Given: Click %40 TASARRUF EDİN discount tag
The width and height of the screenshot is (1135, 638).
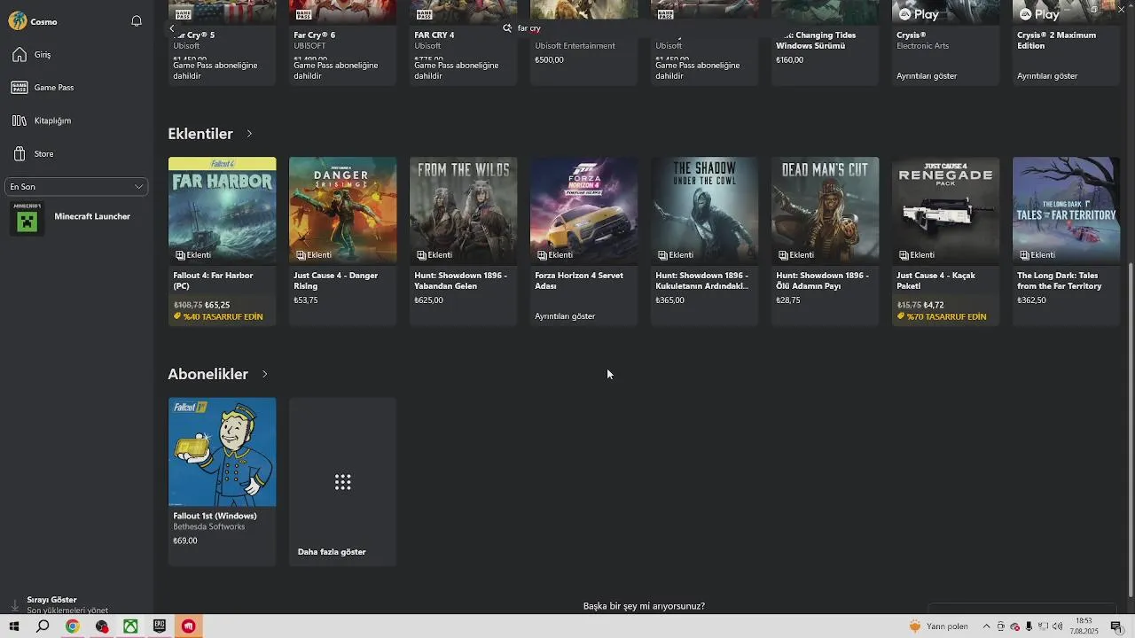Looking at the screenshot, I should [x=218, y=316].
